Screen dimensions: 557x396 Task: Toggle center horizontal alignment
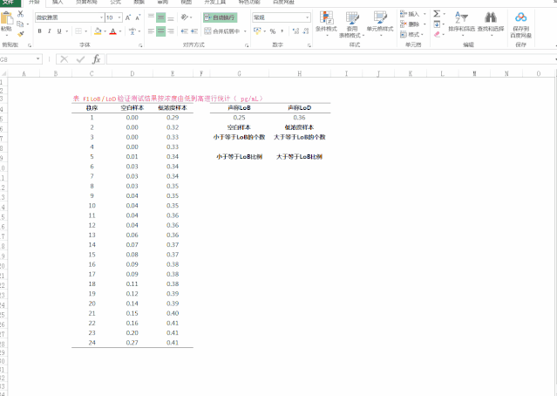point(161,31)
